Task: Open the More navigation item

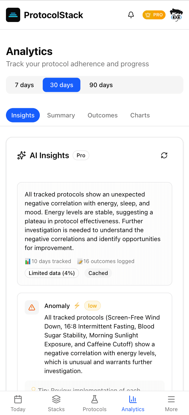Action: tap(171, 400)
